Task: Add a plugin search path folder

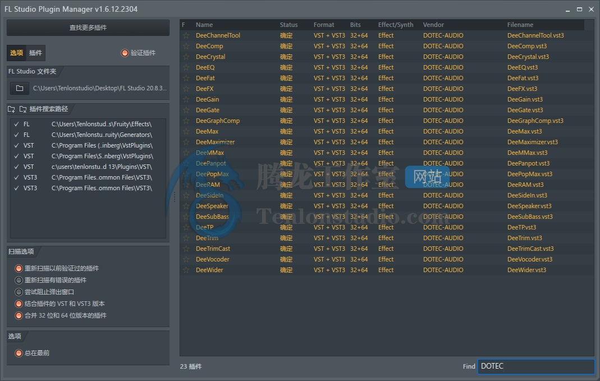Action: [x=11, y=109]
